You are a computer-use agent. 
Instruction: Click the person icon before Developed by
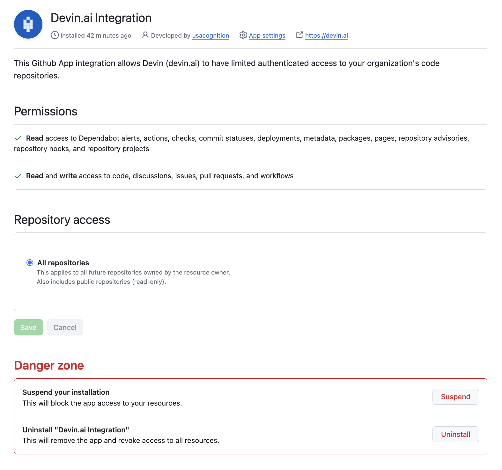click(145, 35)
